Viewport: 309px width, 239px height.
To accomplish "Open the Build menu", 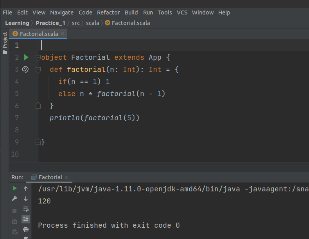I will click(x=131, y=12).
